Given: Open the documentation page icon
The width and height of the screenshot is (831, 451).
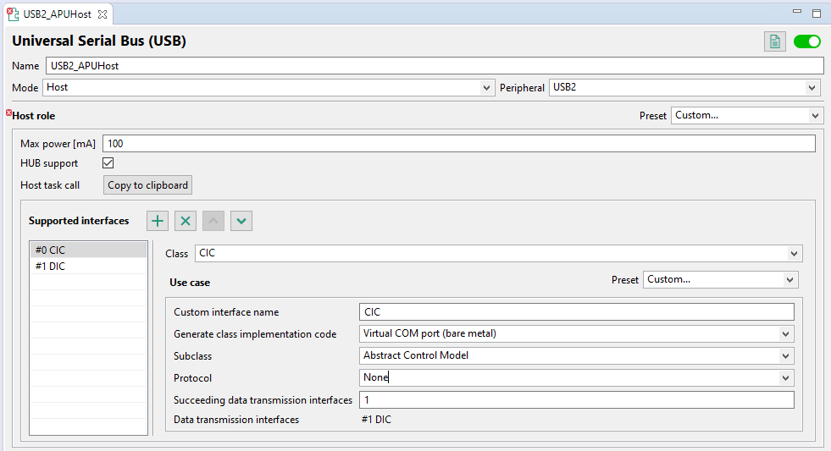Looking at the screenshot, I should (x=774, y=41).
